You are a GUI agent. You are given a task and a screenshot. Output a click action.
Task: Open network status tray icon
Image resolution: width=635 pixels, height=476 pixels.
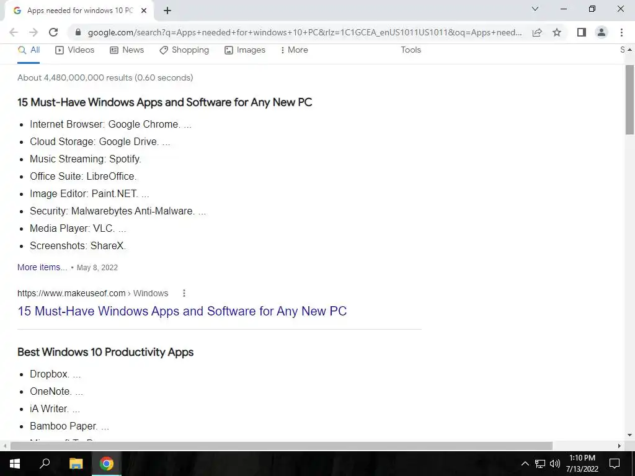540,464
